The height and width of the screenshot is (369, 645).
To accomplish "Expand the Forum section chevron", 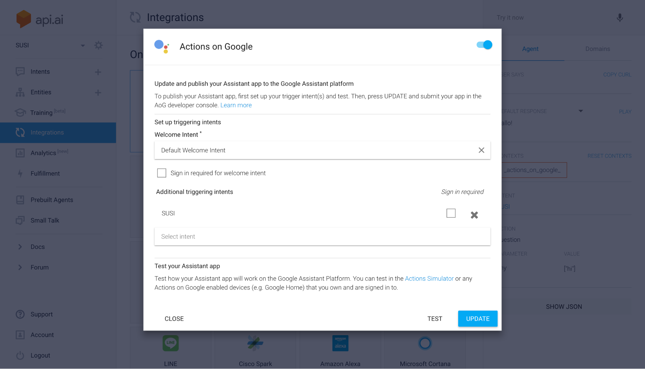I will pyautogui.click(x=20, y=267).
